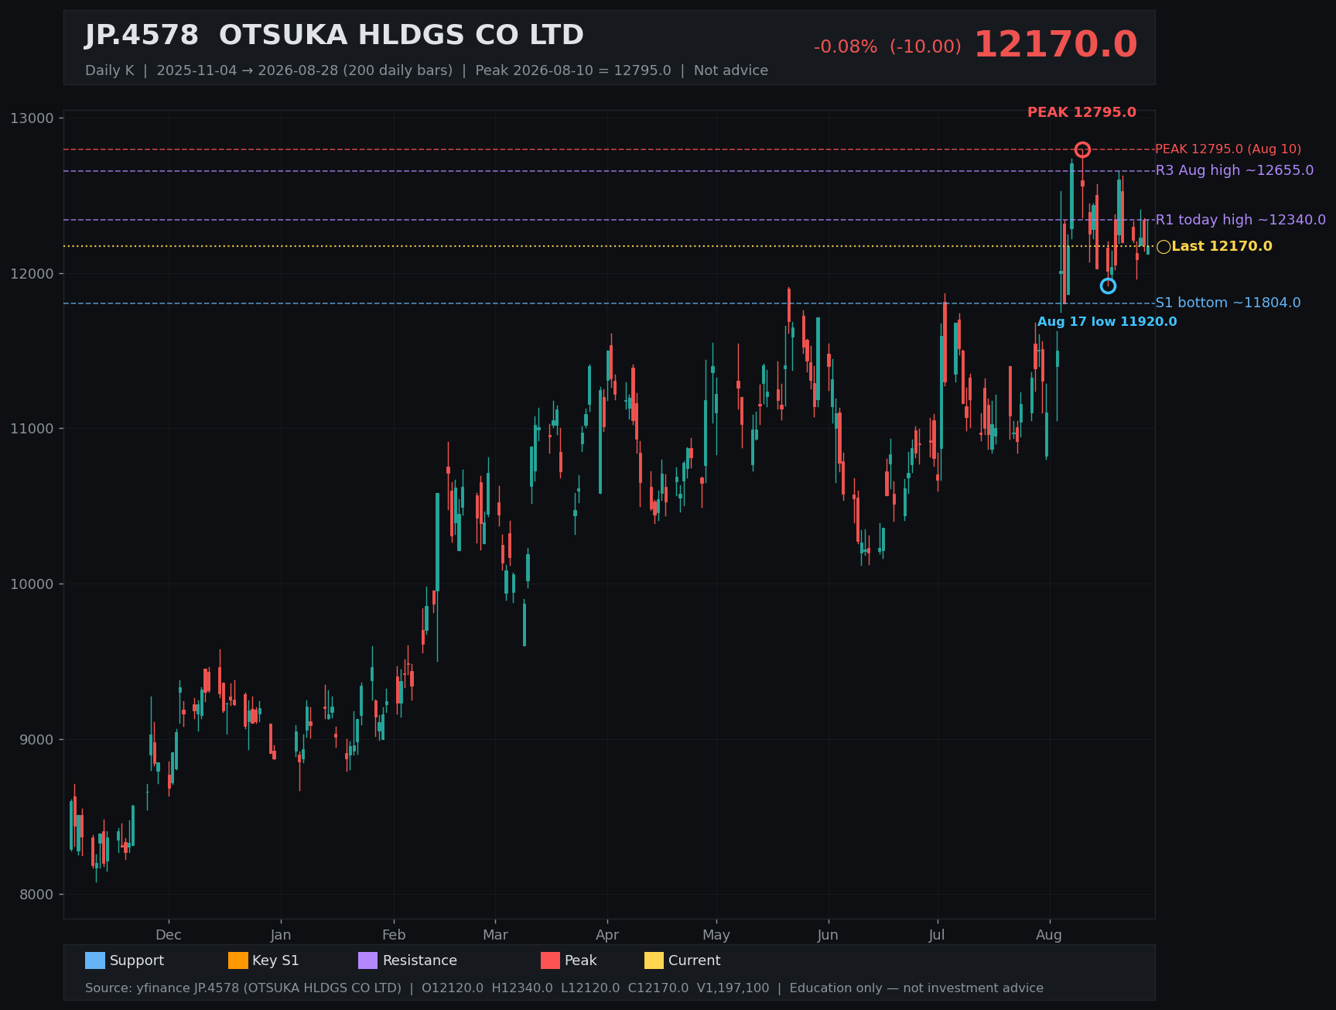This screenshot has width=1336, height=1010.
Task: Click the 'Current' legend label text
Action: tap(695, 960)
